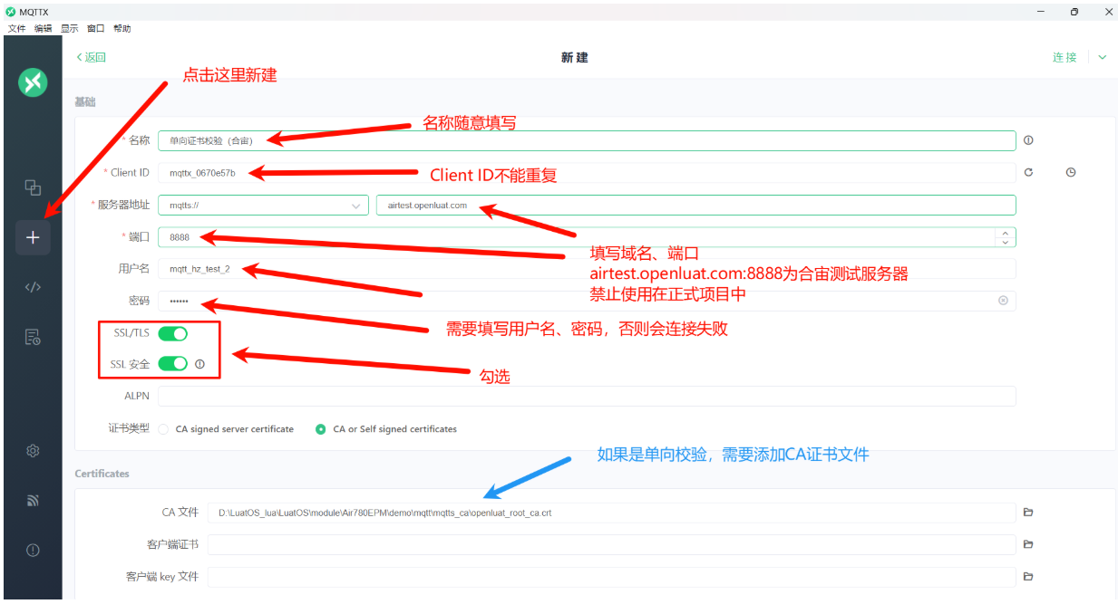Open the connections page icon

pyautogui.click(x=33, y=187)
